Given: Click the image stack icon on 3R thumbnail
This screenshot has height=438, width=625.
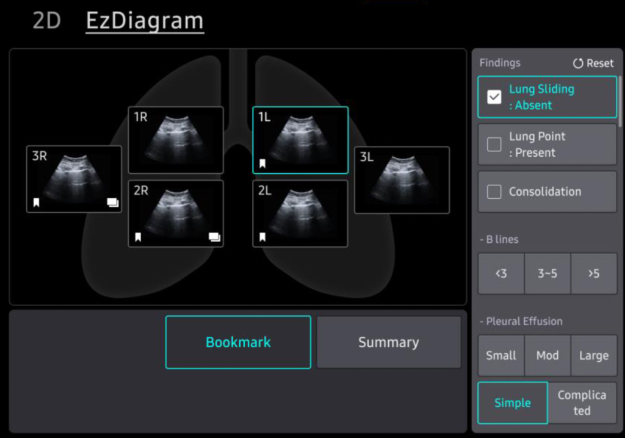Looking at the screenshot, I should [x=113, y=203].
